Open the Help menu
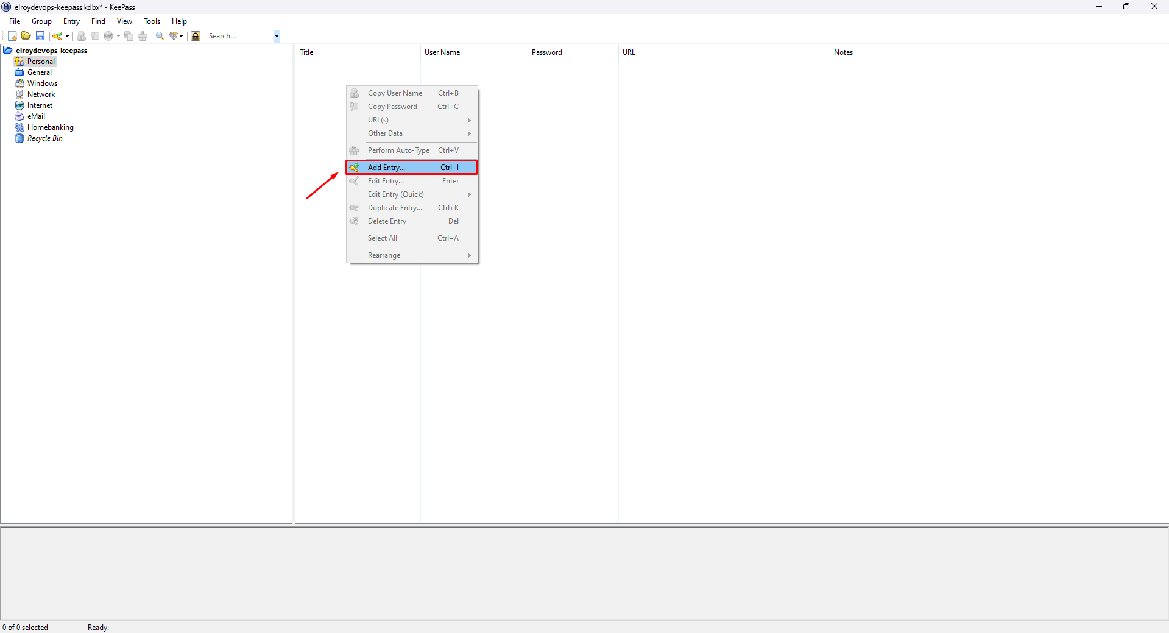 tap(179, 21)
